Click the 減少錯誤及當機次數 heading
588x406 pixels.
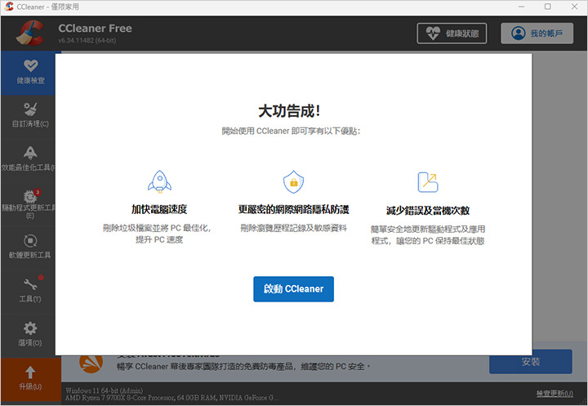(x=428, y=211)
